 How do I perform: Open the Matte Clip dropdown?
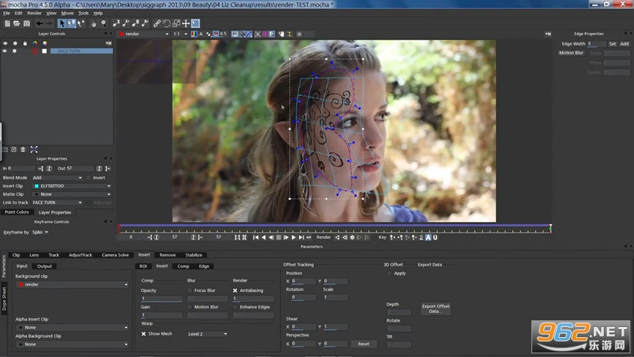(x=72, y=194)
